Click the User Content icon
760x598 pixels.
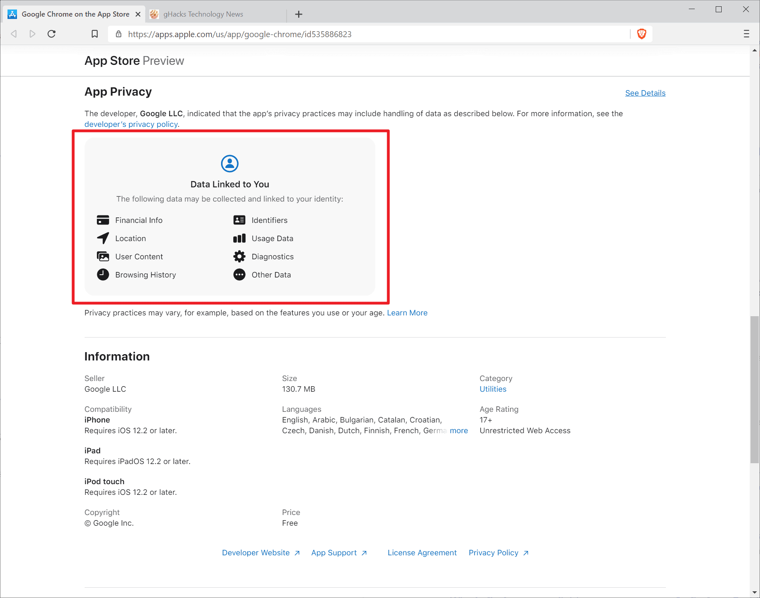(103, 256)
